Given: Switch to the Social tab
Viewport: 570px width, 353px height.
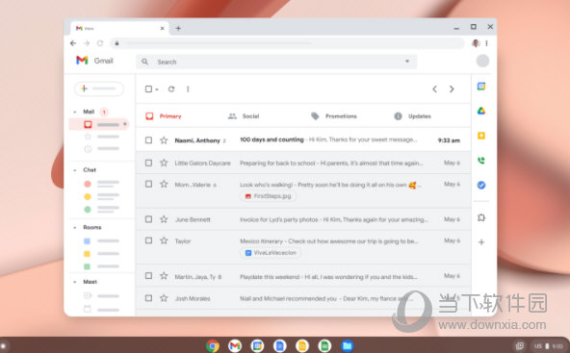Looking at the screenshot, I should pos(244,116).
